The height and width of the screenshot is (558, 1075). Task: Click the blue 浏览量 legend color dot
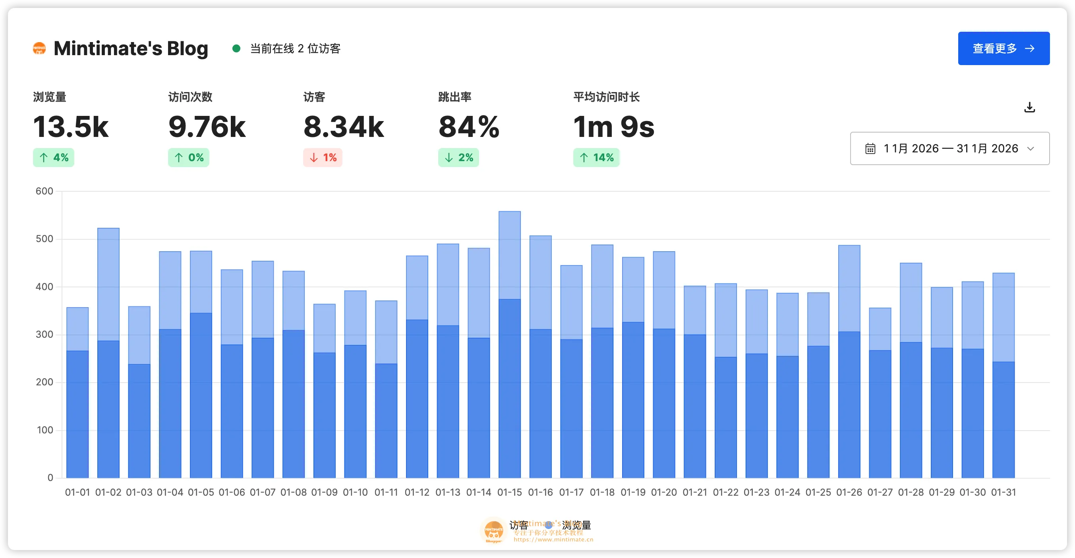549,525
